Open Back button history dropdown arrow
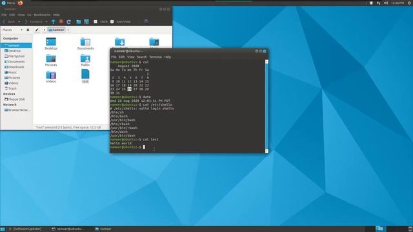Image resolution: width=413 pixels, height=232 pixels. click(x=19, y=21)
